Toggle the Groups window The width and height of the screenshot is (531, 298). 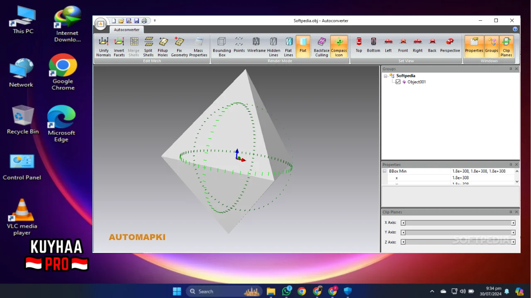tap(492, 46)
